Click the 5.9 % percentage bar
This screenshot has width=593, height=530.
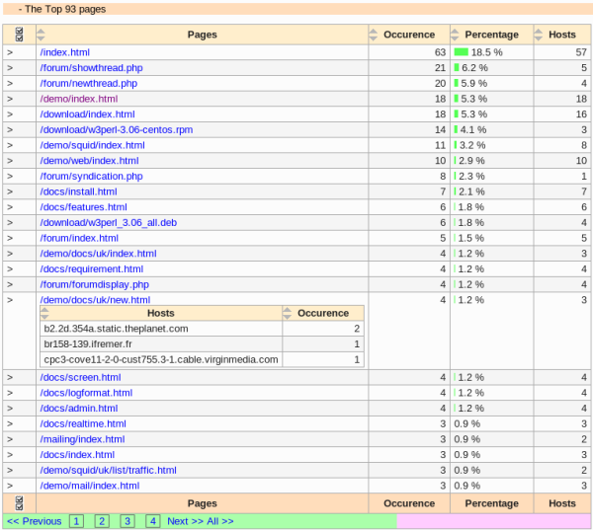(x=456, y=83)
